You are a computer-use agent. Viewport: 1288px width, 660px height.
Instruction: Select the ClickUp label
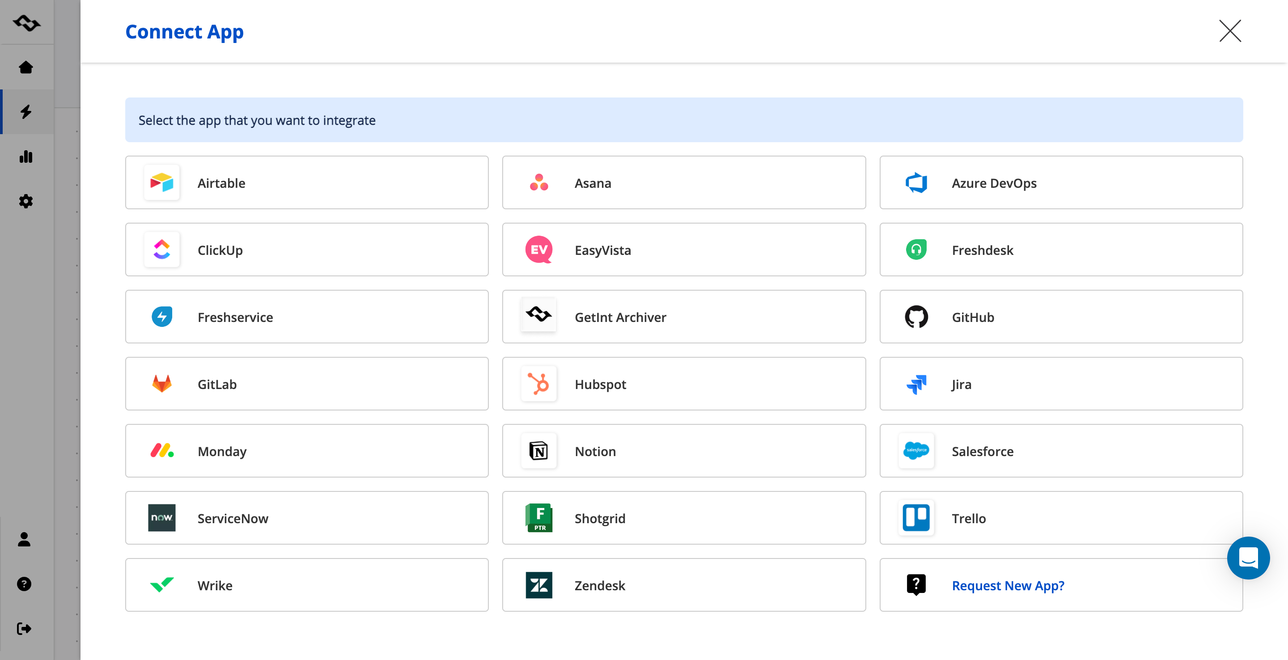pos(220,250)
